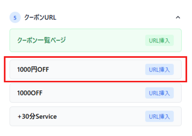Image resolution: width=192 pixels, height=136 pixels.
Task: Click URL挿入 button for 1000OFF
Action: (159, 93)
